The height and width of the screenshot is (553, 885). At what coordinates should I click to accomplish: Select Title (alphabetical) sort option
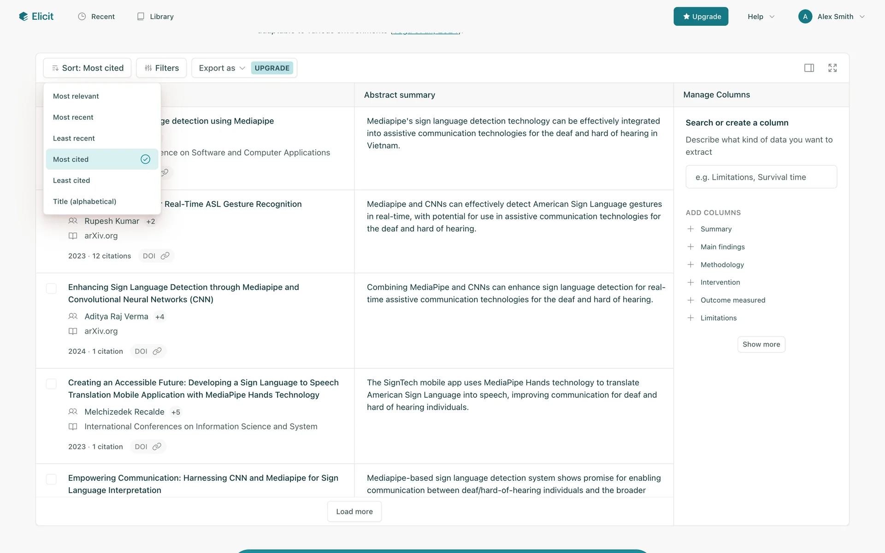(85, 201)
